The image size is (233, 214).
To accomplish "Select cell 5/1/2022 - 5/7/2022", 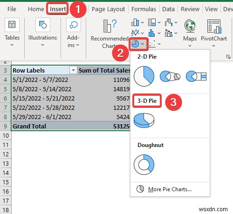I will tap(44, 80).
